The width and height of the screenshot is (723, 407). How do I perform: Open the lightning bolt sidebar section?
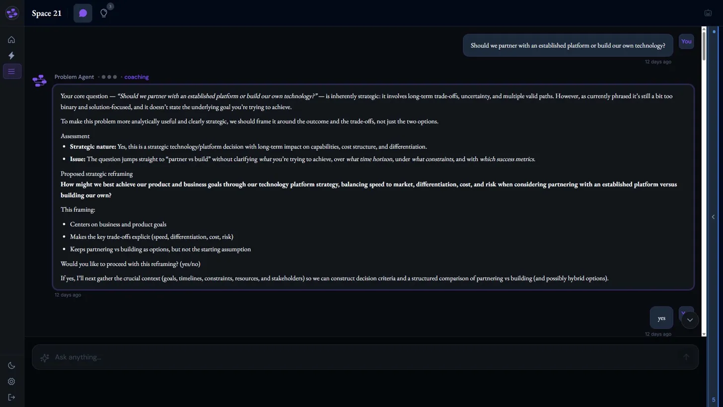pos(11,56)
